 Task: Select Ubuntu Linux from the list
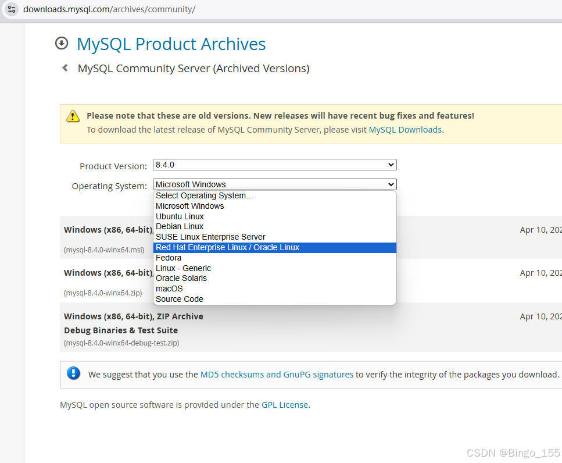(274, 216)
